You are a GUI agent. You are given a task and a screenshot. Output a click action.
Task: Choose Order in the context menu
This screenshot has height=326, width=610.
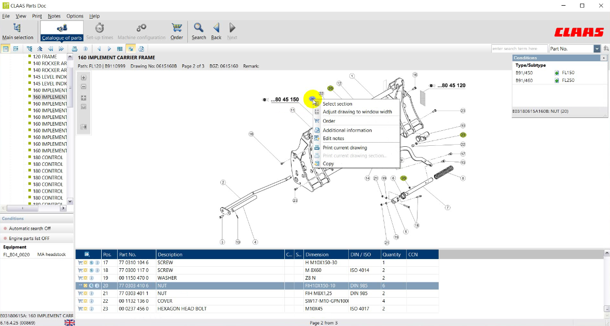click(x=357, y=121)
